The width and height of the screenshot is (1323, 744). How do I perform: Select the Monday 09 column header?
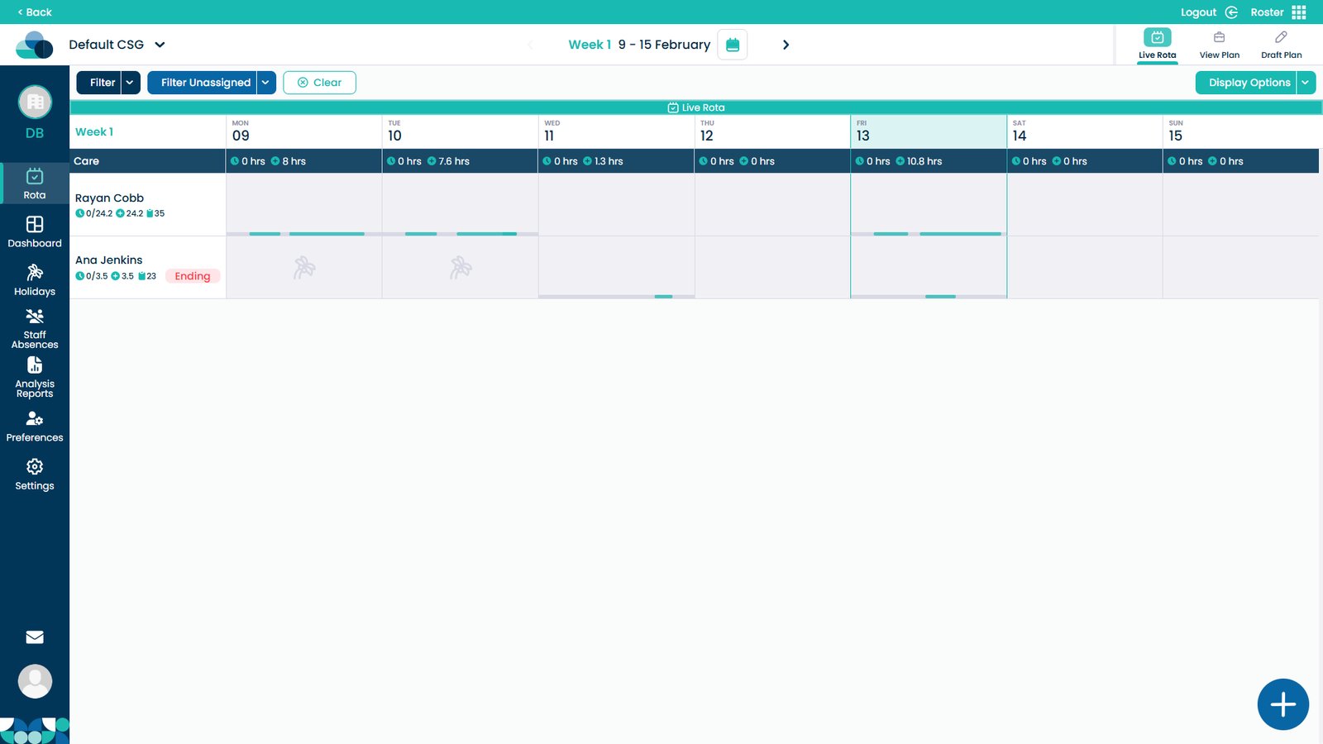[x=303, y=131]
